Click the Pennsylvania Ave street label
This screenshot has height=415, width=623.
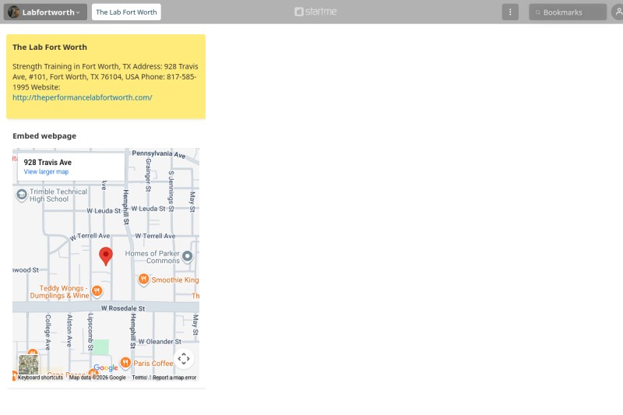point(159,154)
